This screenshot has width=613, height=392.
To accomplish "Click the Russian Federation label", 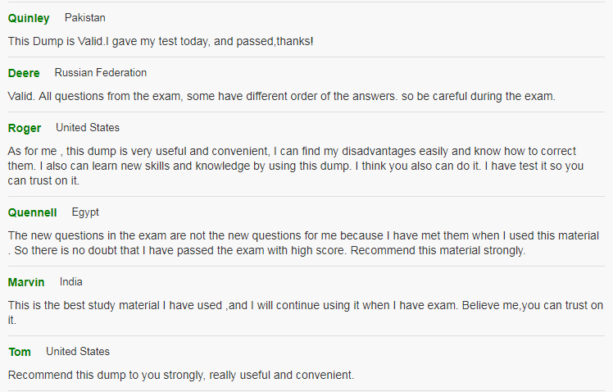I will point(101,72).
